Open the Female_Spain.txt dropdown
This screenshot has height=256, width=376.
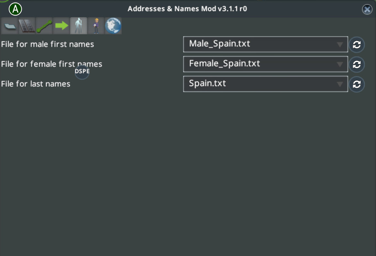click(x=265, y=64)
